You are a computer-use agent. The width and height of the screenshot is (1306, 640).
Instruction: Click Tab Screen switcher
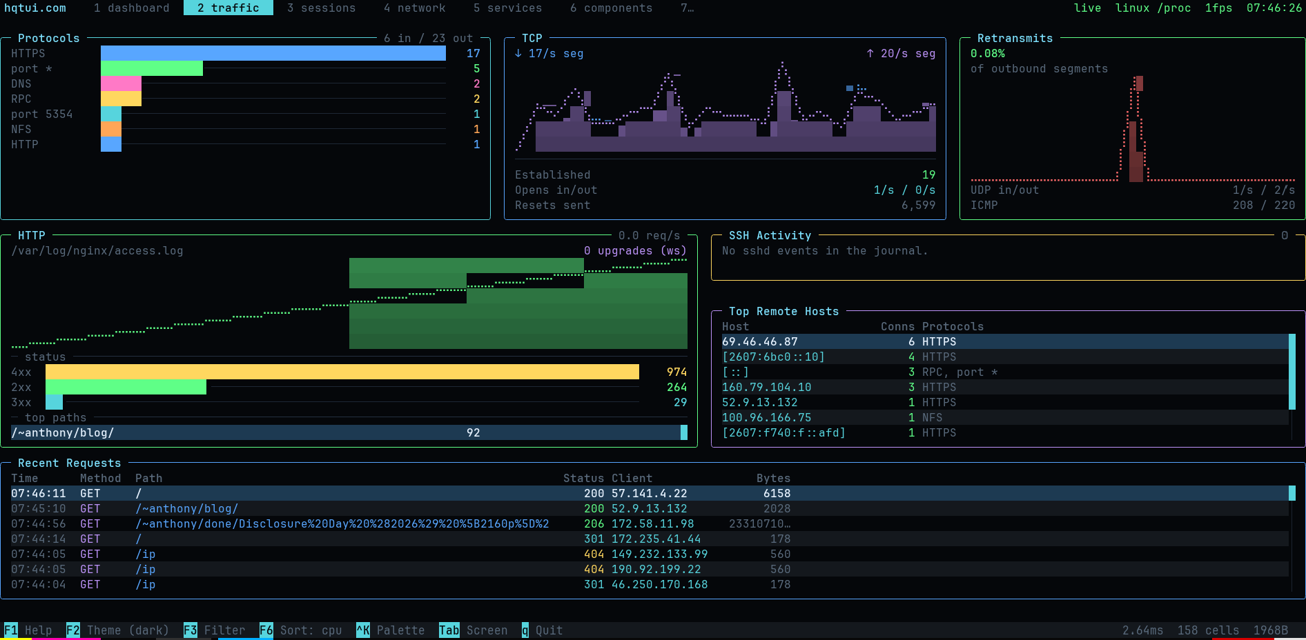(x=474, y=630)
